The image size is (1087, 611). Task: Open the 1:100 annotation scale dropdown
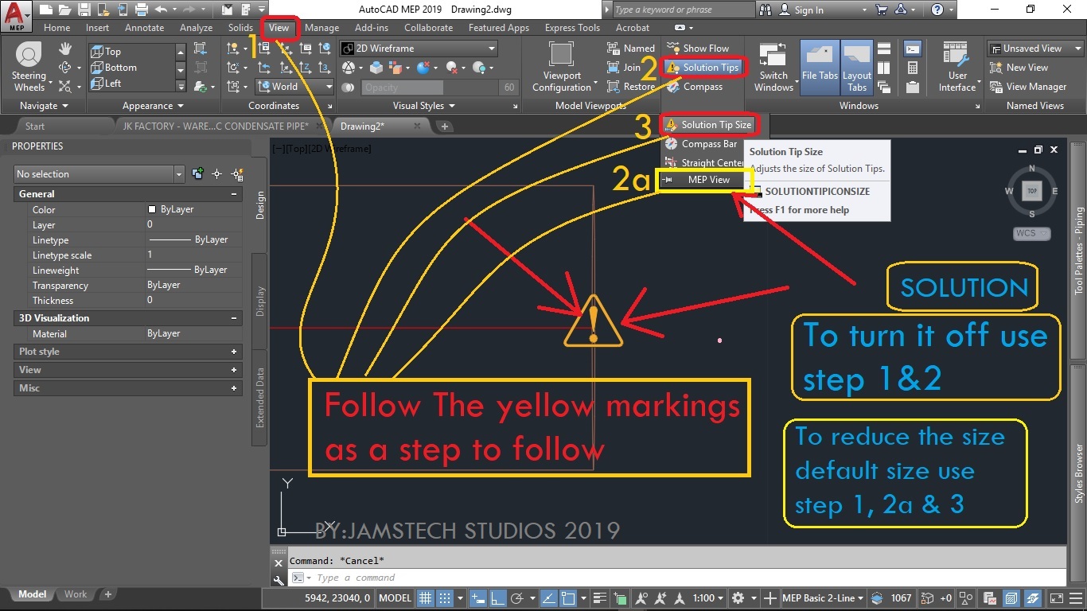click(x=708, y=598)
